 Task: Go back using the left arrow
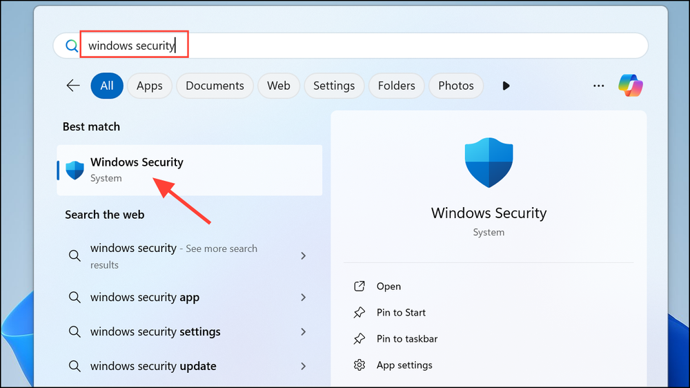pos(73,86)
